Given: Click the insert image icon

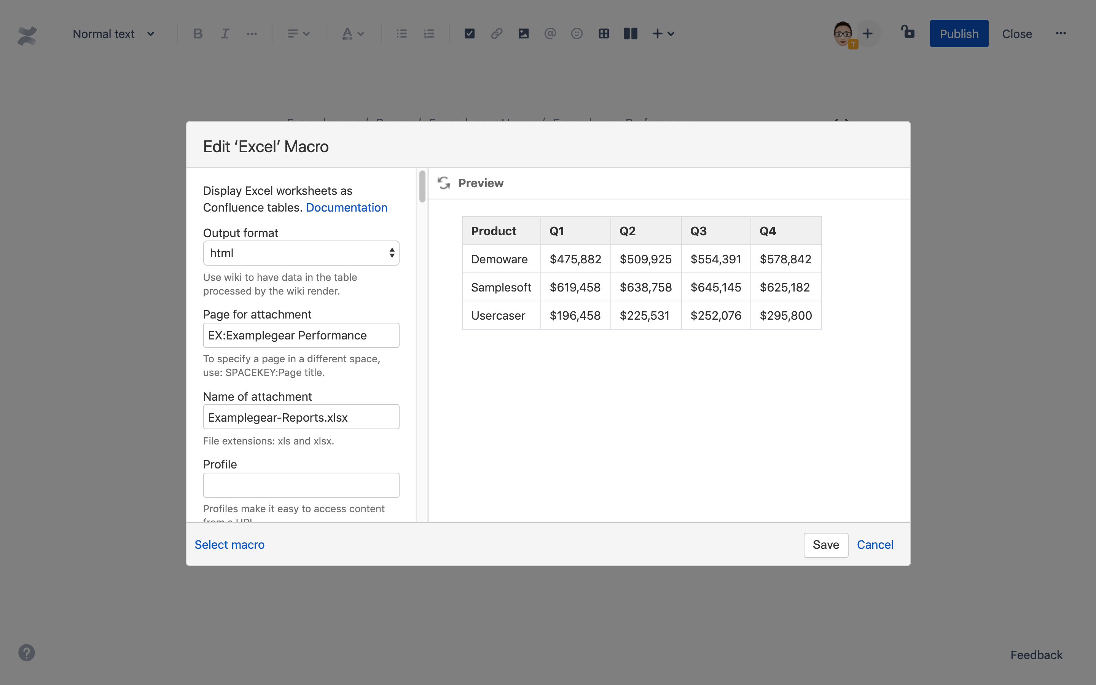Looking at the screenshot, I should (523, 33).
